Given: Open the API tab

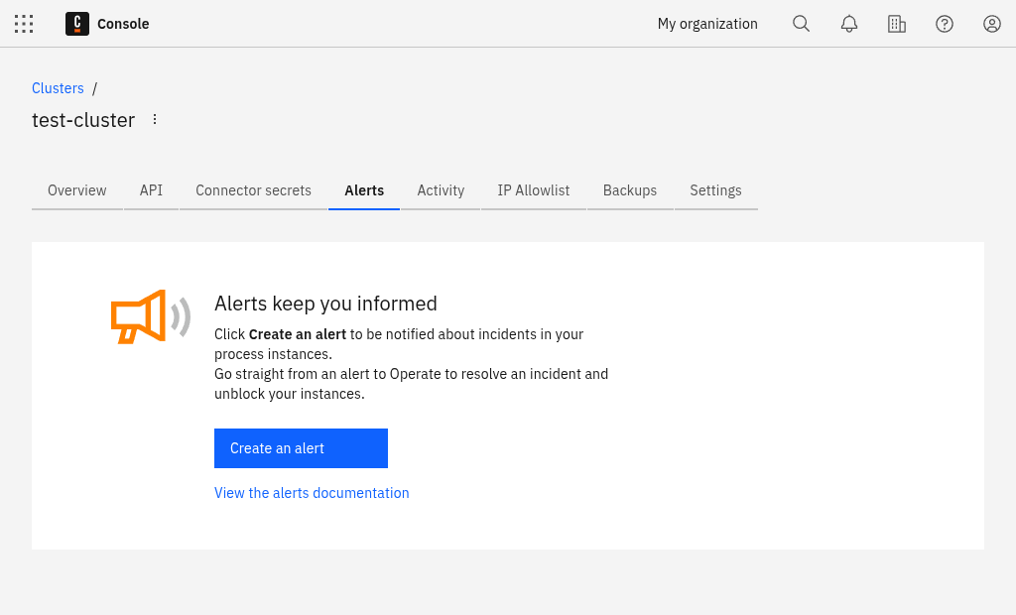Looking at the screenshot, I should click(151, 190).
